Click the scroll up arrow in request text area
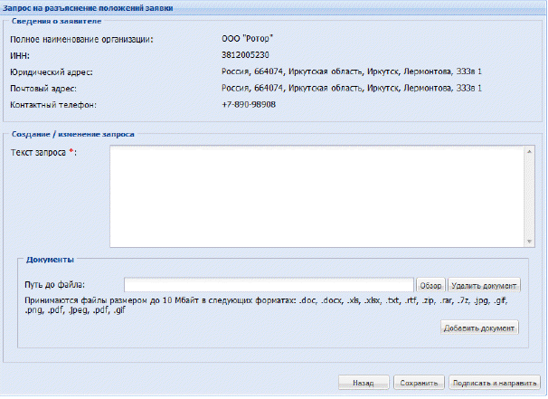Image resolution: width=548 pixels, height=399 pixels. [x=529, y=152]
